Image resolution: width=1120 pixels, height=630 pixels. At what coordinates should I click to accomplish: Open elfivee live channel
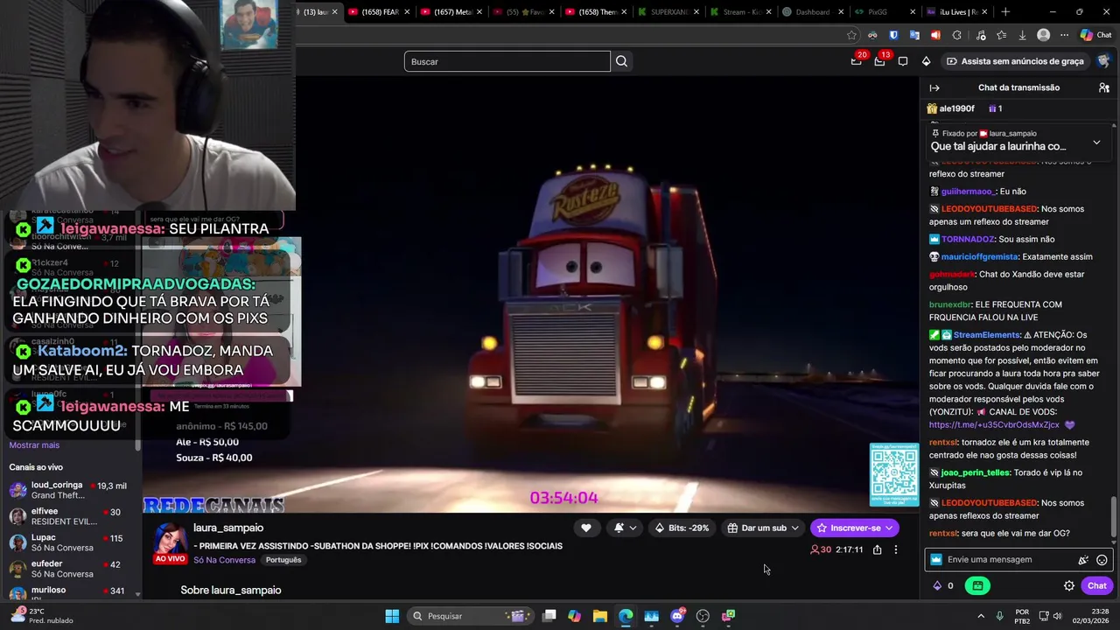(x=70, y=516)
